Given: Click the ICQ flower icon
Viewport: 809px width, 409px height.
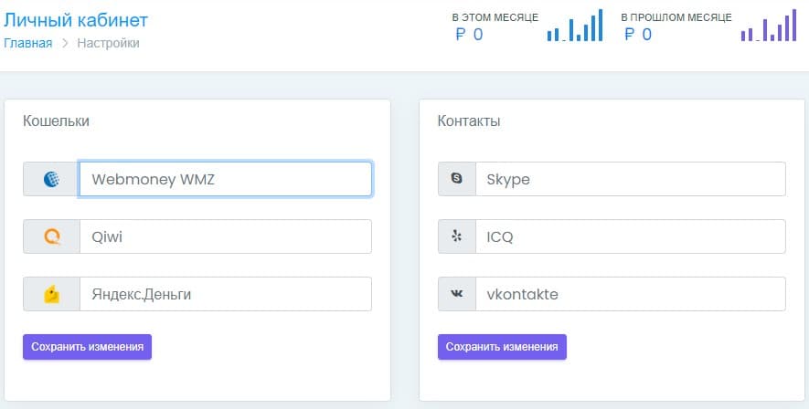Looking at the screenshot, I should pos(457,236).
